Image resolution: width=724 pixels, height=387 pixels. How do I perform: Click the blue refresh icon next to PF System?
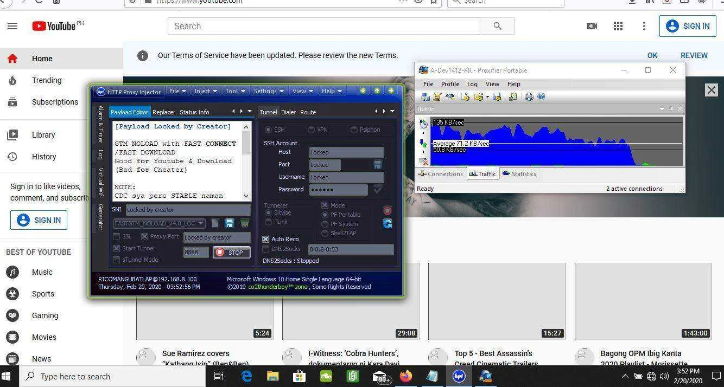pyautogui.click(x=388, y=223)
